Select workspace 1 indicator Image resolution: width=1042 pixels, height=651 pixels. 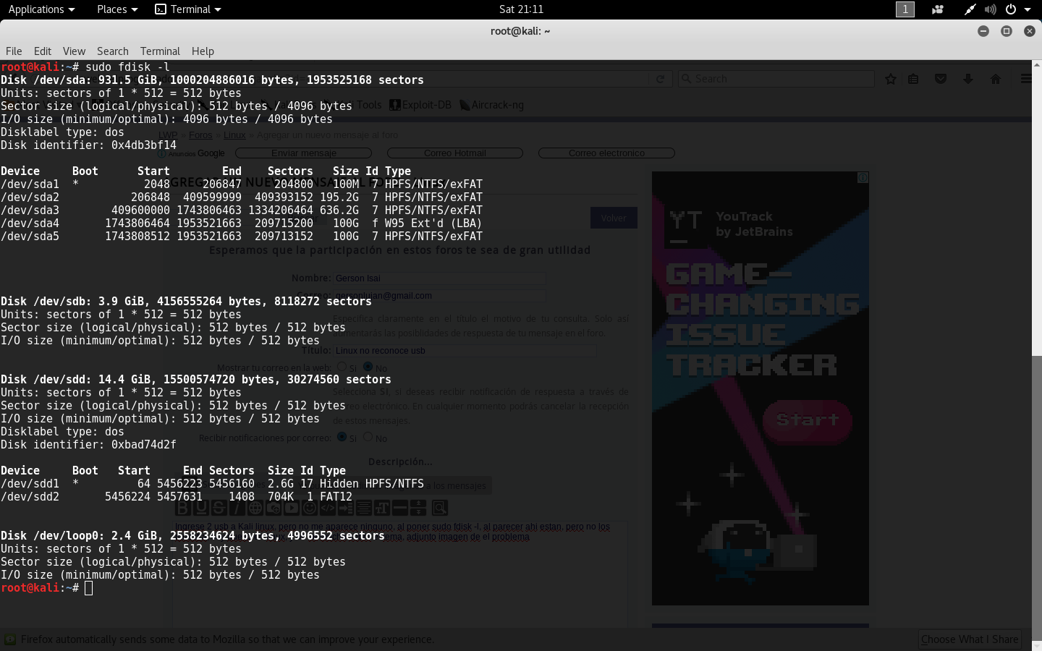click(905, 9)
